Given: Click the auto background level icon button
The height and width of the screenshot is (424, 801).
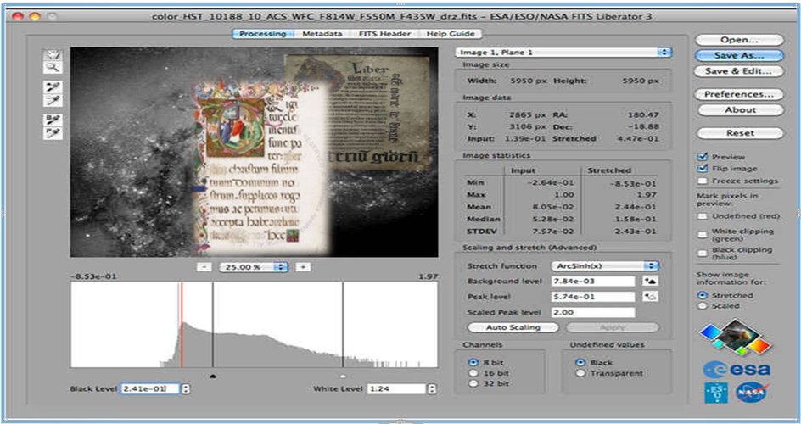Looking at the screenshot, I should 651,282.
